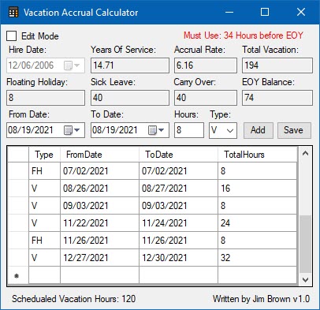Click the Type column header

point(44,155)
